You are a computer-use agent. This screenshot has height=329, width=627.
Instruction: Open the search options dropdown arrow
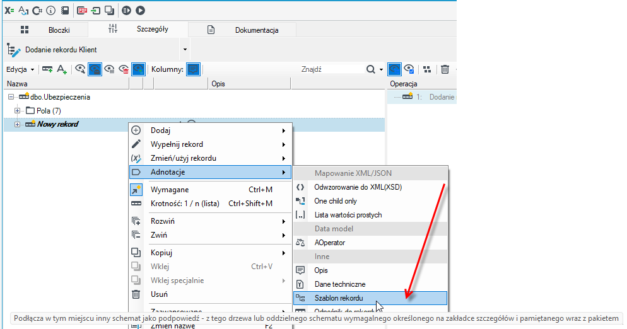(x=381, y=69)
